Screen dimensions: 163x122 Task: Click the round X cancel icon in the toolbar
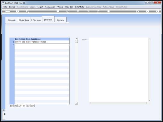(158, 11)
